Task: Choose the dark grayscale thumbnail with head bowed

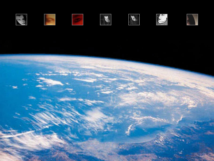Action: pos(134,20)
